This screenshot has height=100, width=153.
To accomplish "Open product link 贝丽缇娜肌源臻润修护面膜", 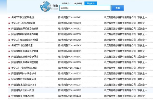I will (x=25, y=51).
